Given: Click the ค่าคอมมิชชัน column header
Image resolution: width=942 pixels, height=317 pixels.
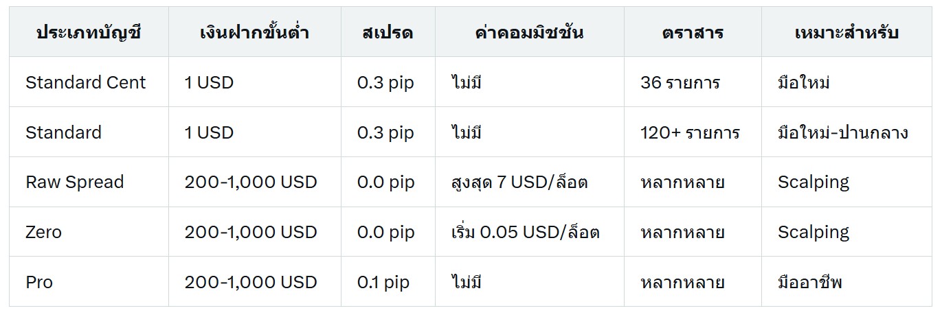Looking at the screenshot, I should [x=529, y=32].
